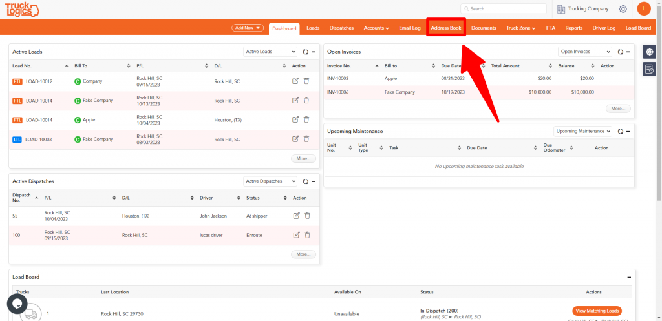Sort invoices by Total Amount column
Screen dimensions: 662x321
pyautogui.click(x=522, y=66)
